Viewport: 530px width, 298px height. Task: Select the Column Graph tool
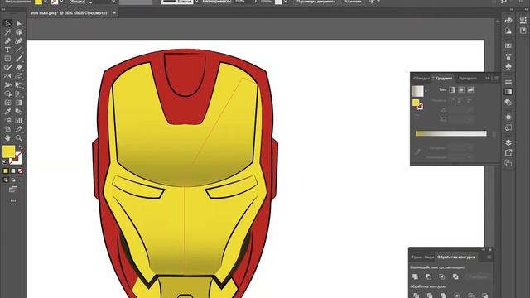(19, 120)
